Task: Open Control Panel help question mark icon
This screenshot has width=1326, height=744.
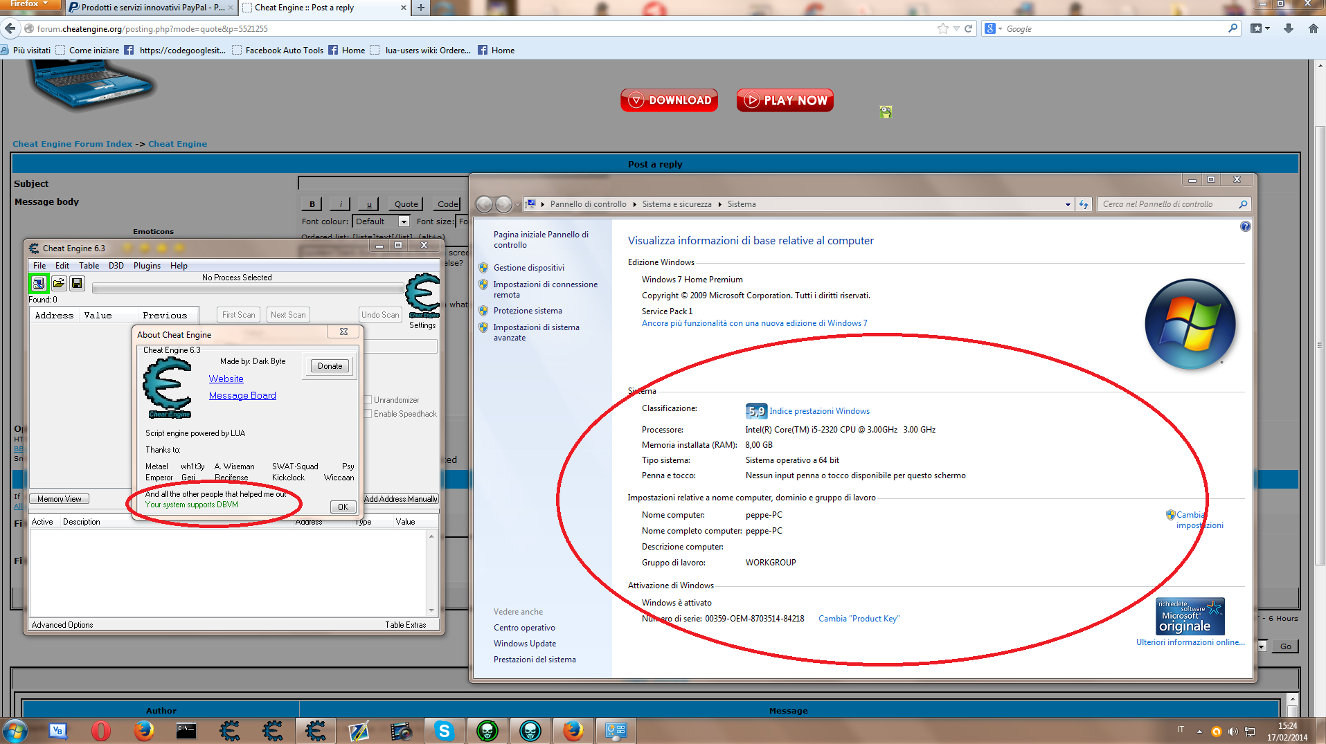Action: [x=1246, y=226]
